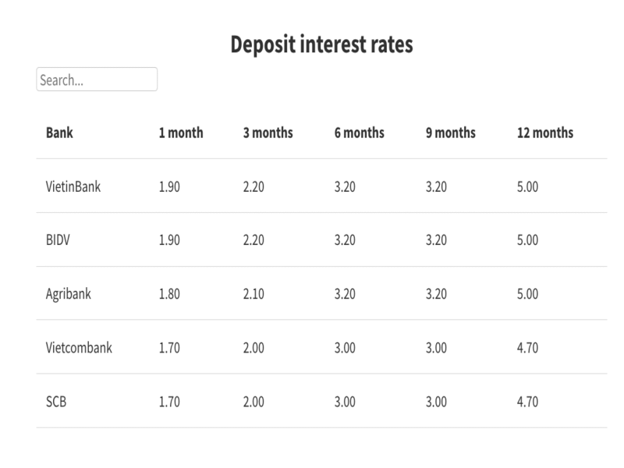The height and width of the screenshot is (468, 624).
Task: Click the Deposit interest rates heading
Action: coord(321,44)
